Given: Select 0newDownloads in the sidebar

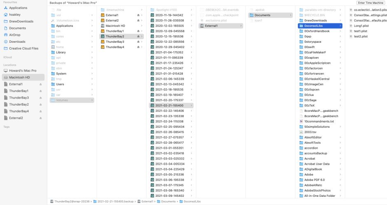Looking at the screenshot, I should [x=21, y=21].
